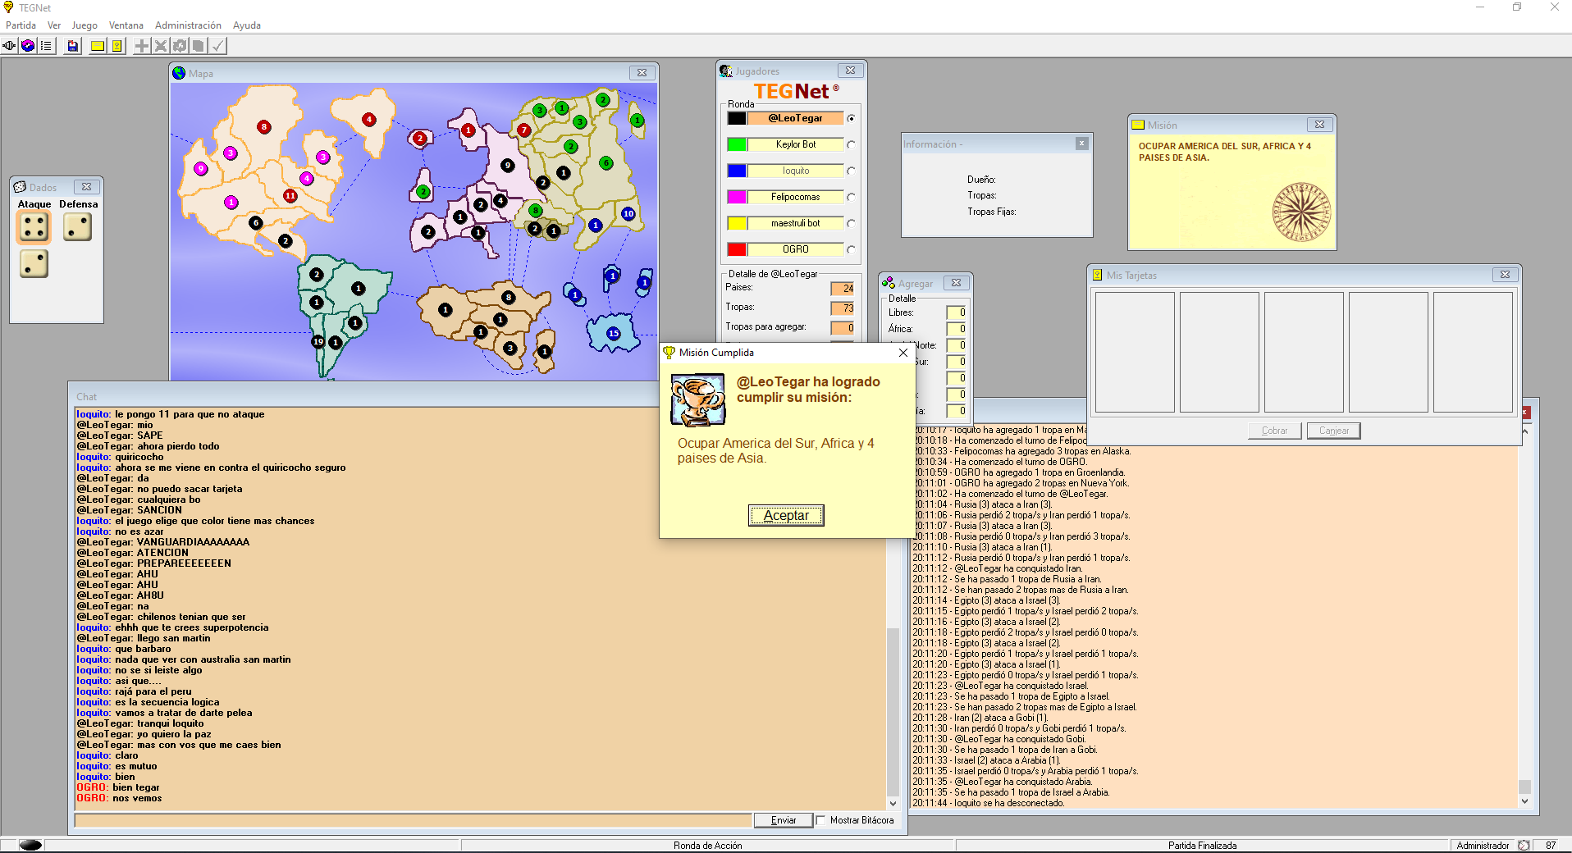Open the Juego menu
Screen dimensions: 1572x853
[x=84, y=25]
